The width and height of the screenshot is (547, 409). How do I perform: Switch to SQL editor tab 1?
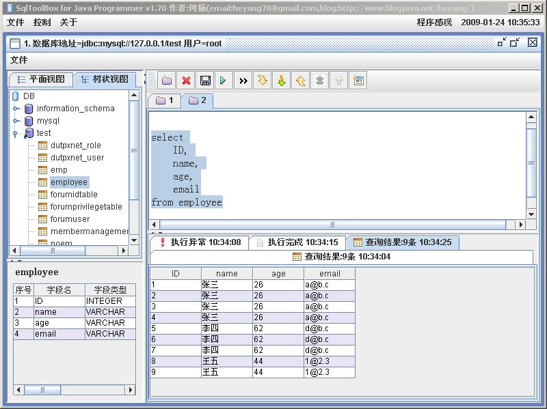coord(164,100)
